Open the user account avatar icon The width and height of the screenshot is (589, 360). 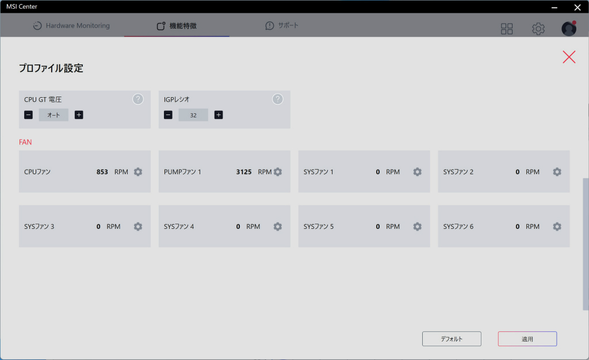[x=569, y=29]
